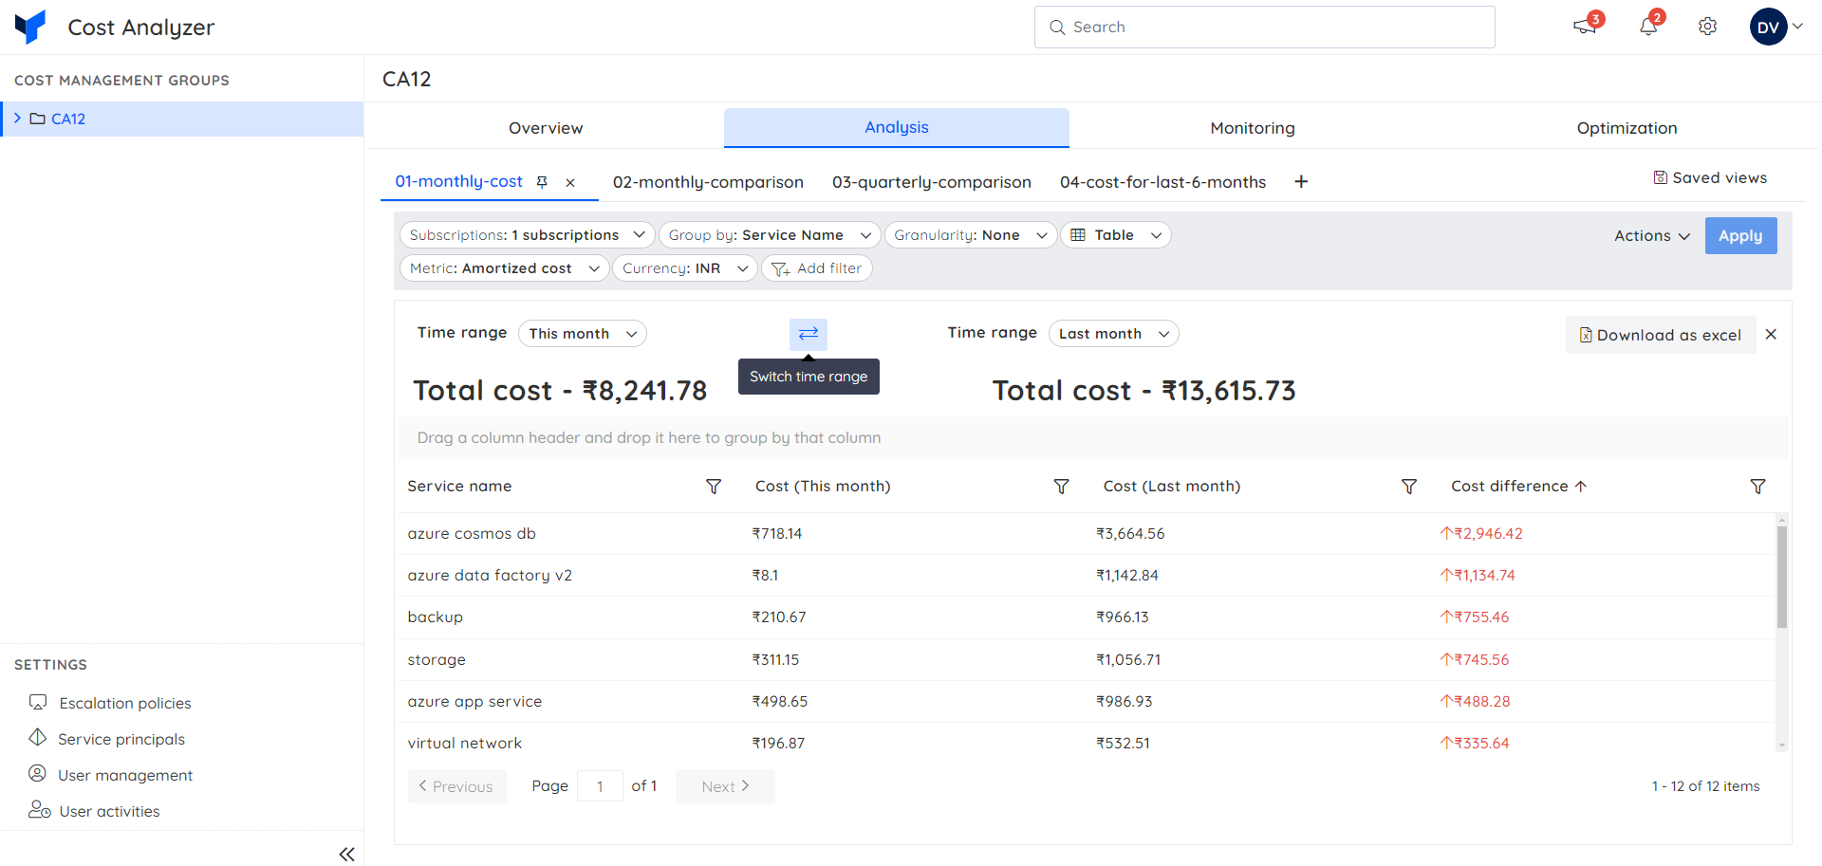Add a new analysis view with plus icon

[x=1301, y=181]
